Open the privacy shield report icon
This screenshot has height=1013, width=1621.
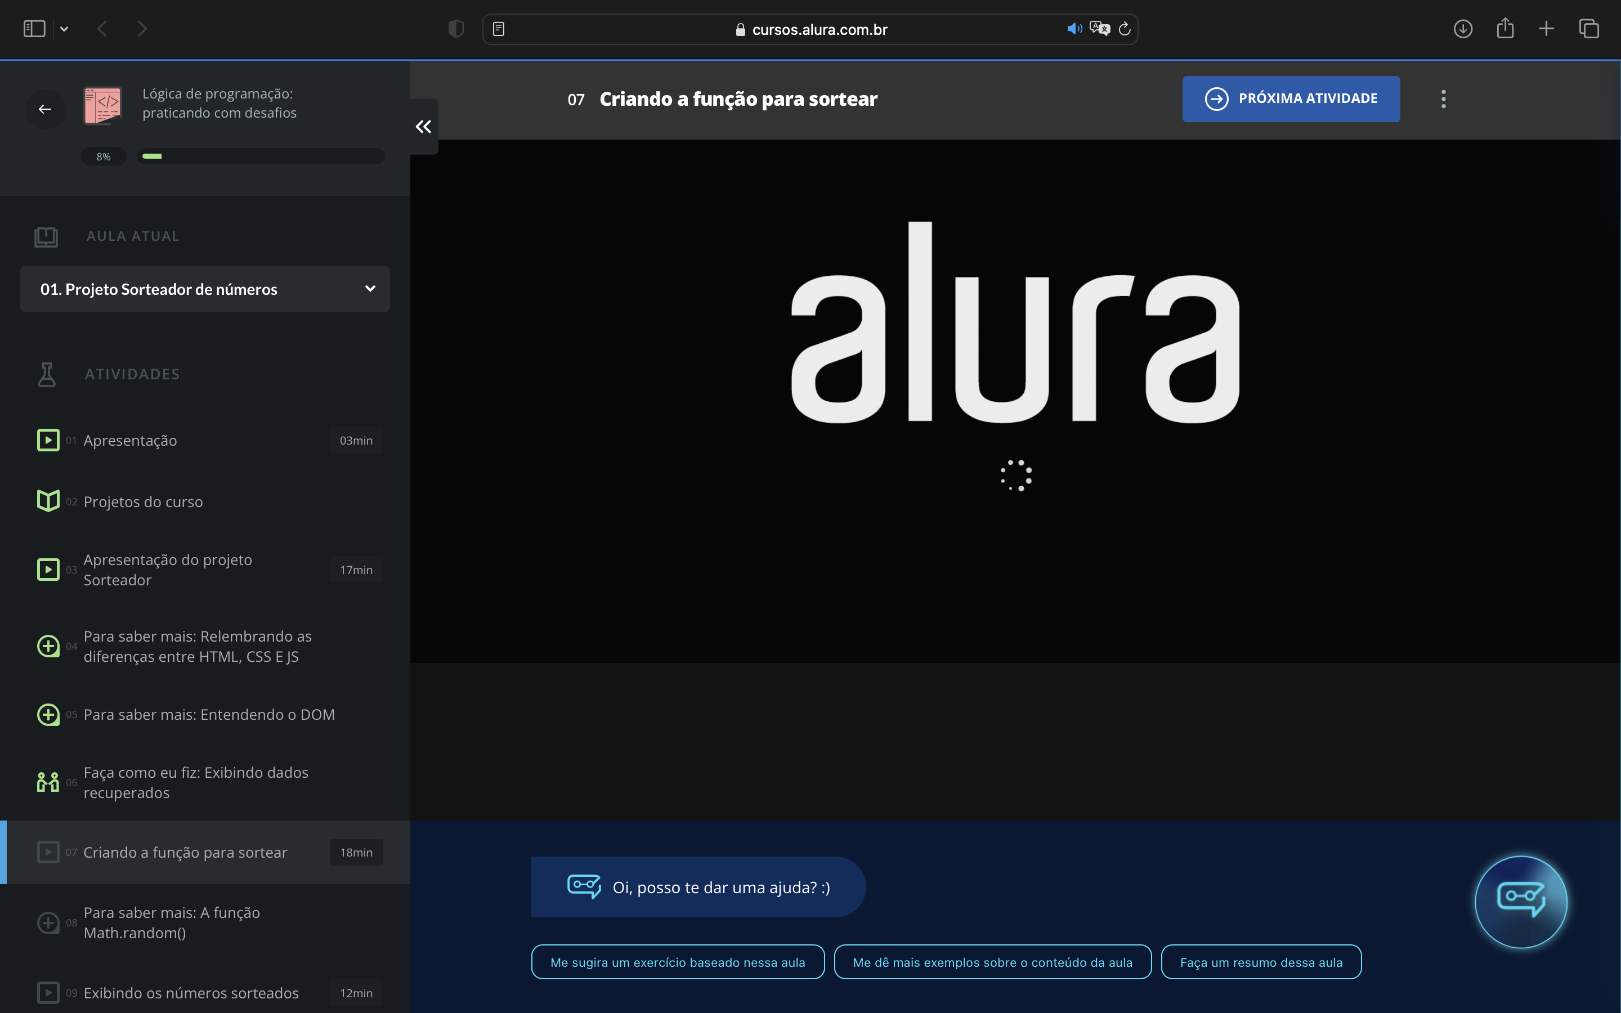coord(456,29)
